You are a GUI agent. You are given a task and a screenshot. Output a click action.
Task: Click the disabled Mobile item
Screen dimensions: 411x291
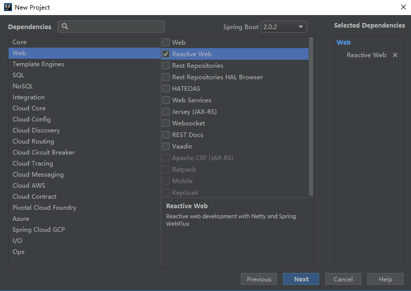[235, 181]
